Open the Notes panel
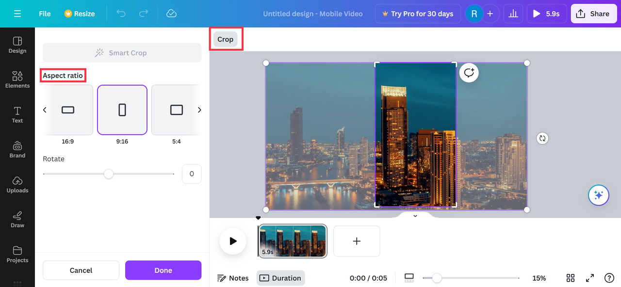Viewport: 621px width, 287px height. pos(233,278)
